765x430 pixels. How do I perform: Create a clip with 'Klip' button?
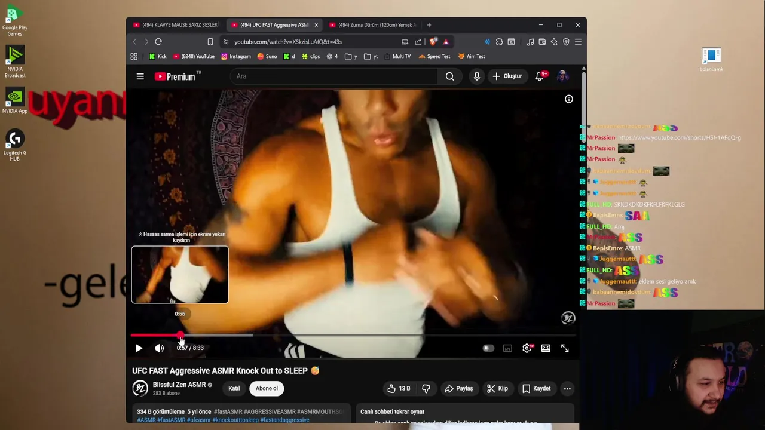[497, 388]
